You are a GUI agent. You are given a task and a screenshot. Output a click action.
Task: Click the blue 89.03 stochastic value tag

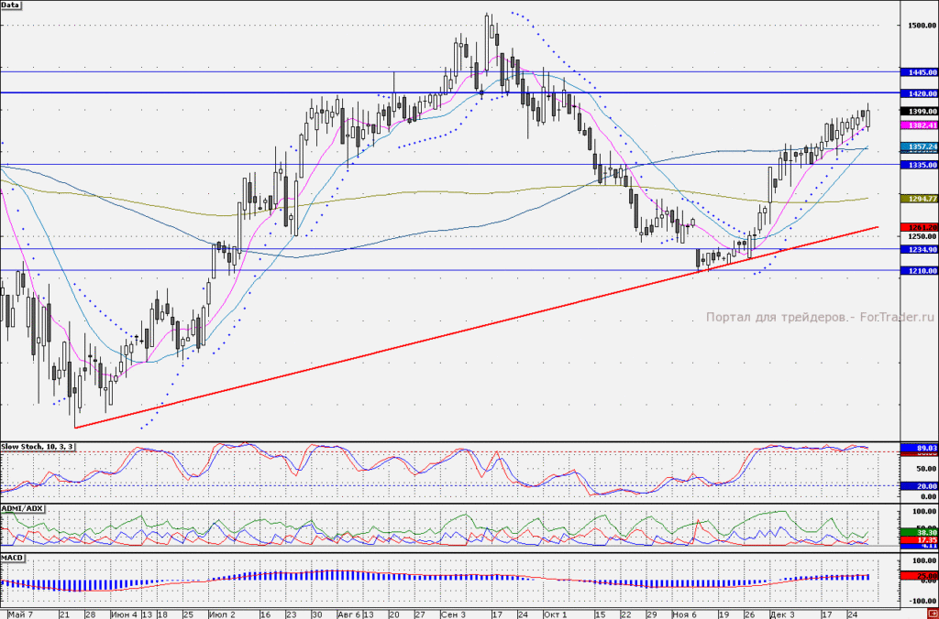coord(919,448)
